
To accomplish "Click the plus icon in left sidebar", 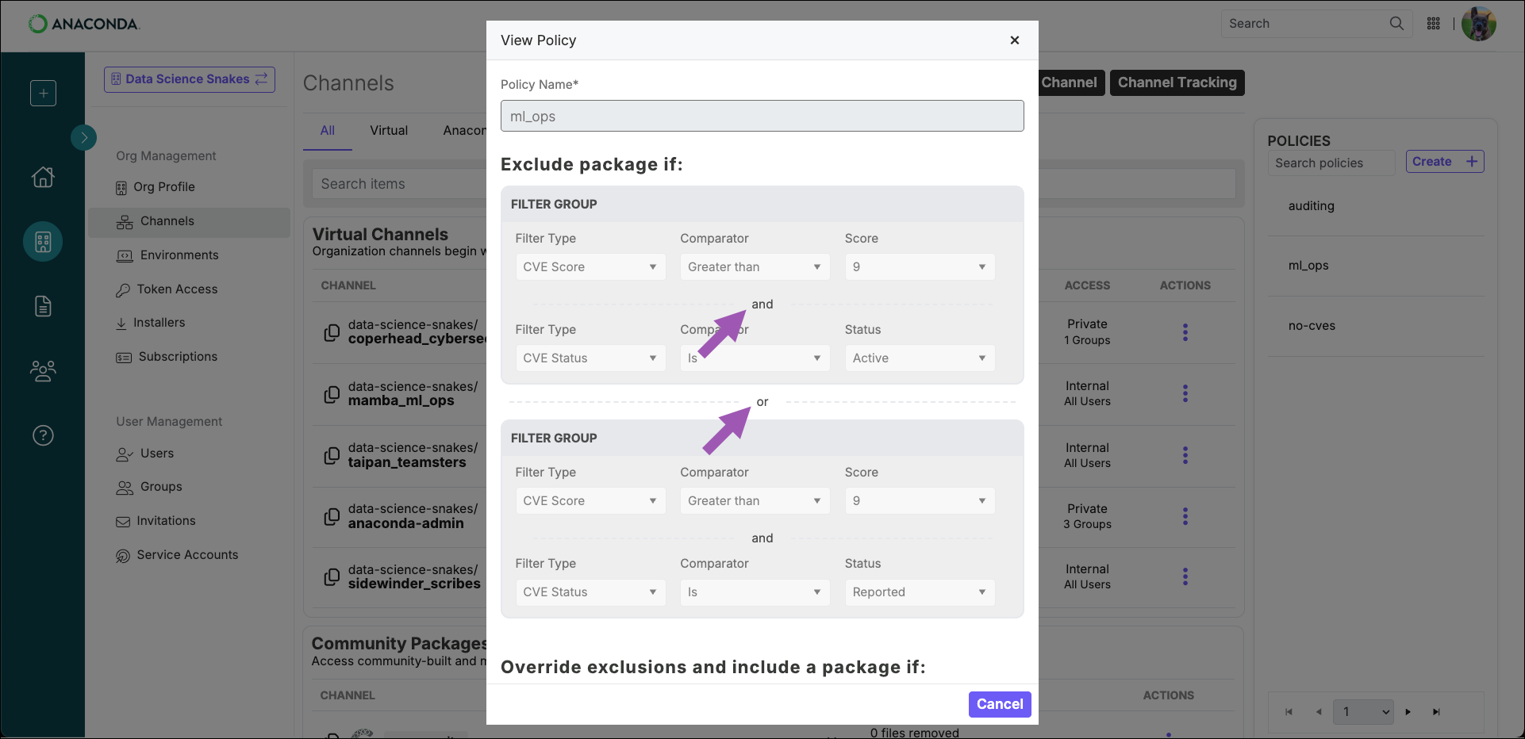I will tap(43, 93).
